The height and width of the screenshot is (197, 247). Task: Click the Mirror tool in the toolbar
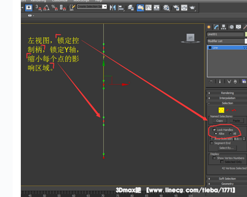coord(112,7)
